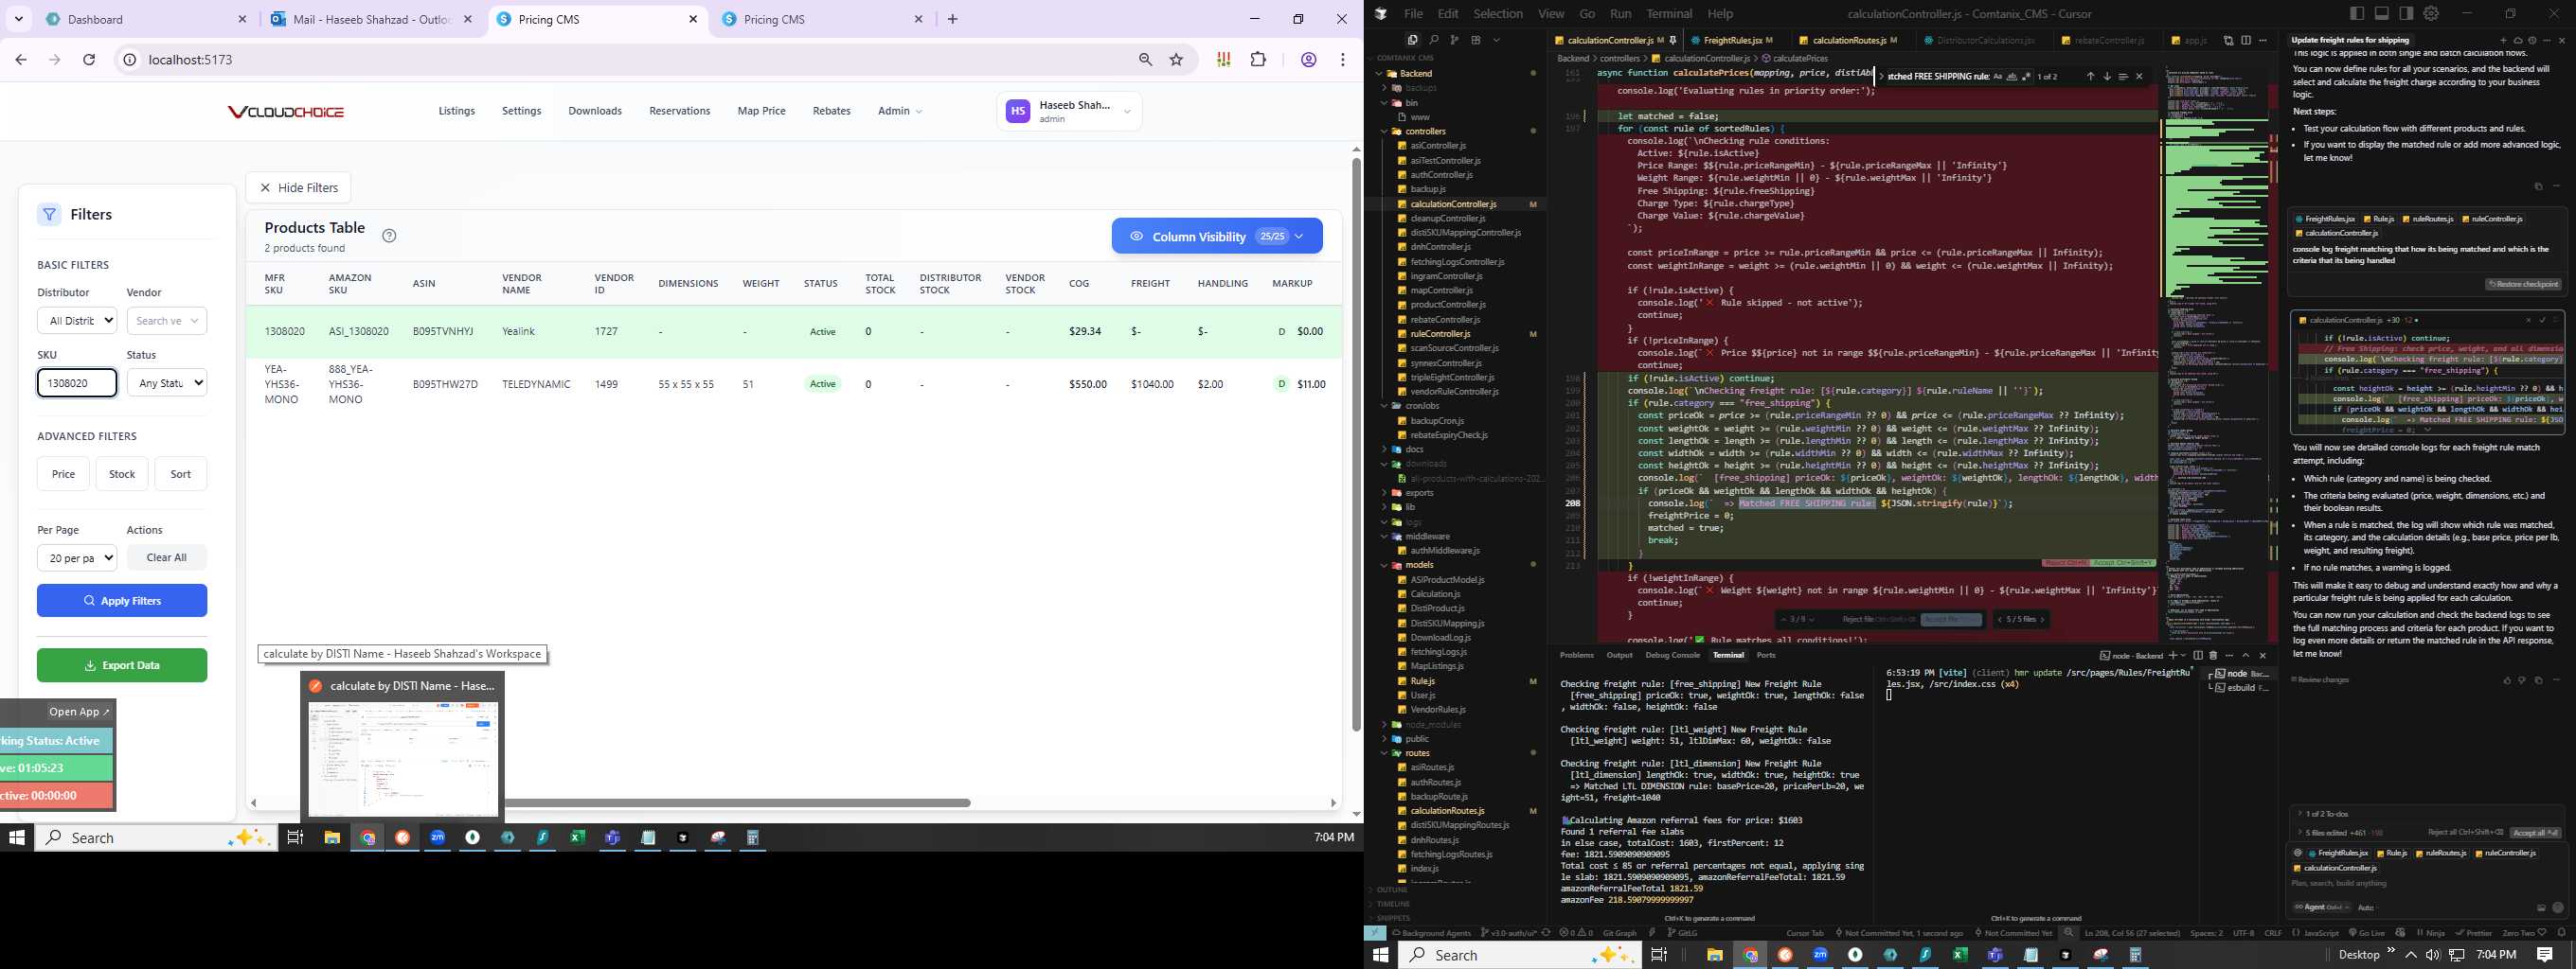The height and width of the screenshot is (969, 2576).
Task: Split the editor right in Cursor
Action: coord(2246,40)
